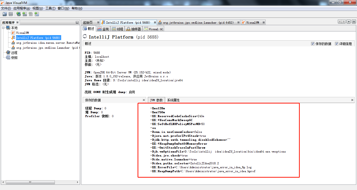Select the JVM 参数 tab

pos(156,100)
